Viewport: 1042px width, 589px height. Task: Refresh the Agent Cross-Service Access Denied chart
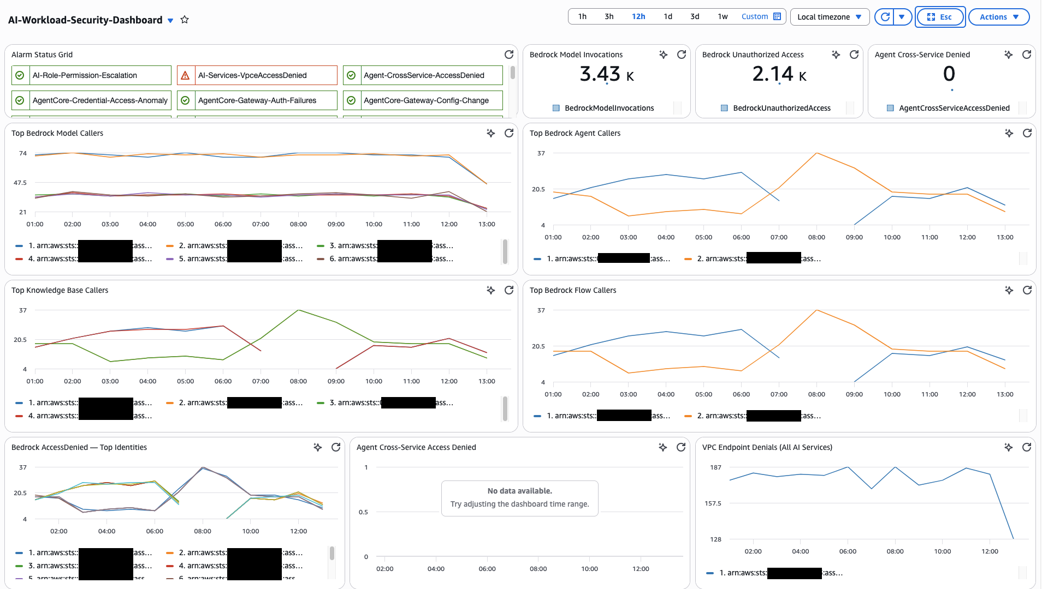pos(681,447)
